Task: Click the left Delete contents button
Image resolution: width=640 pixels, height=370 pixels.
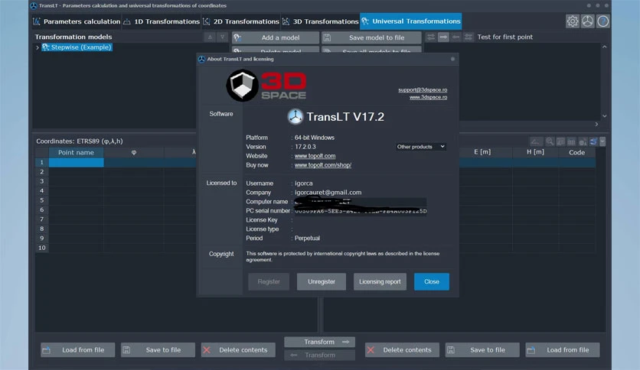Action: (238, 350)
